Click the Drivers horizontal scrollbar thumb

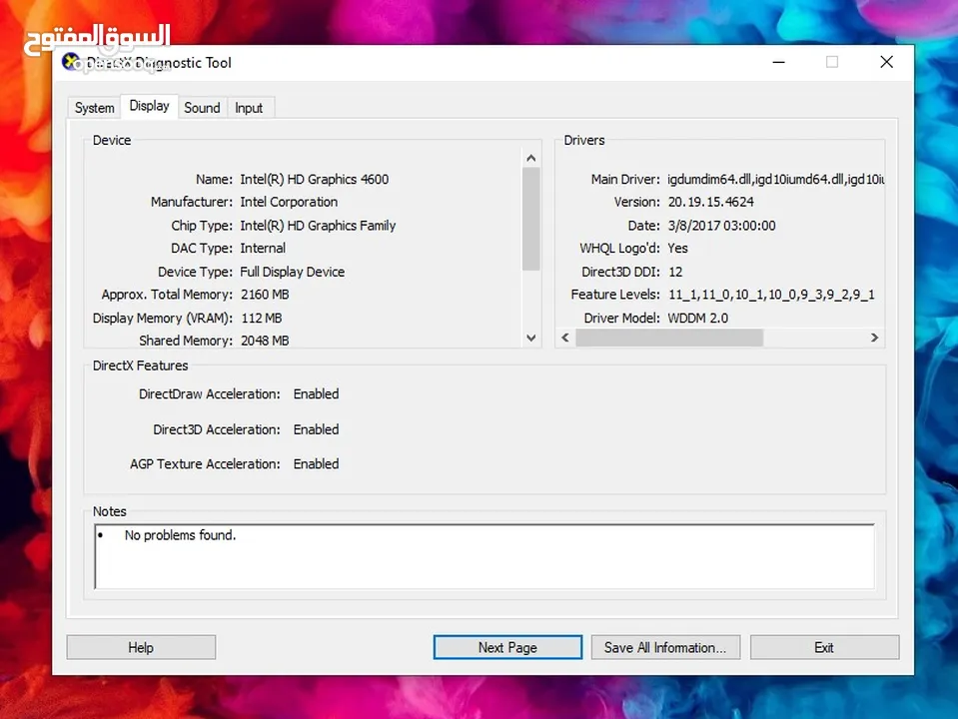coord(669,338)
